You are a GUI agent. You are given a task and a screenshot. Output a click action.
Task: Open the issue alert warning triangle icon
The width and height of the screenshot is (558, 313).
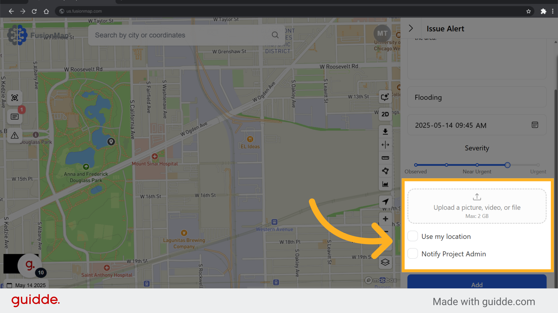pyautogui.click(x=15, y=135)
